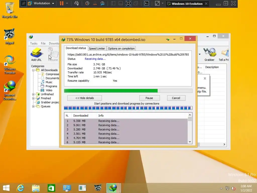Open the Grabber tool in IDM
257x193 pixels.
(210, 54)
